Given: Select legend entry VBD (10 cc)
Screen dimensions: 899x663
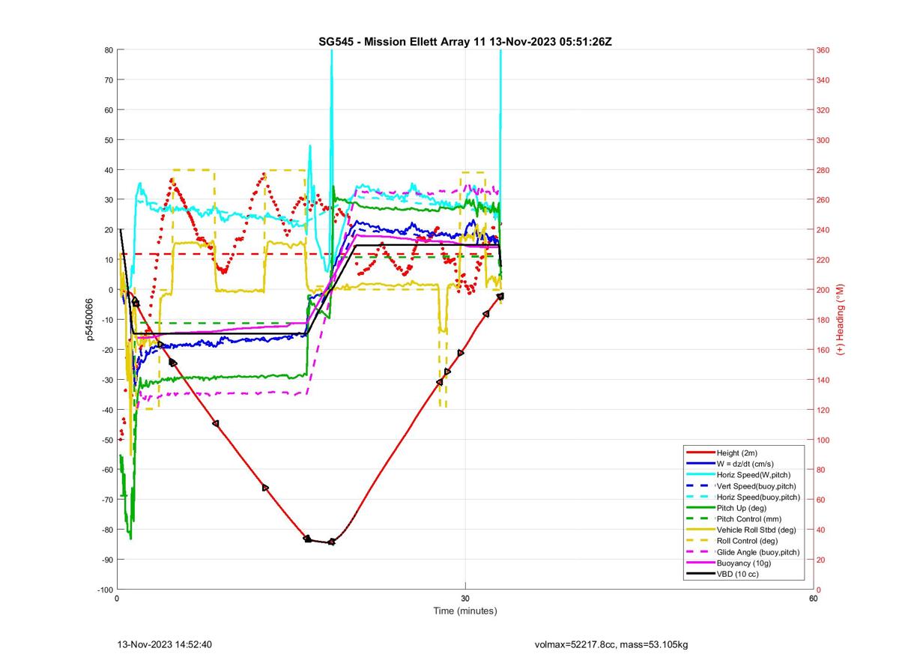Looking at the screenshot, I should click(x=739, y=574).
